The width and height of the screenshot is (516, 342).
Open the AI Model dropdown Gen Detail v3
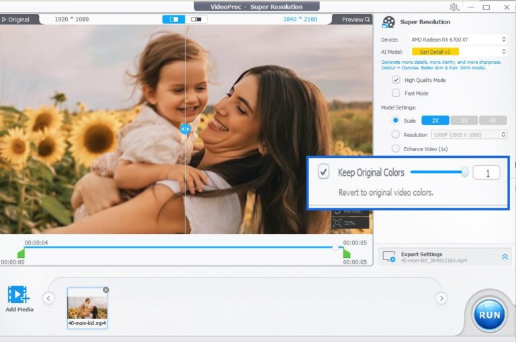tap(458, 52)
